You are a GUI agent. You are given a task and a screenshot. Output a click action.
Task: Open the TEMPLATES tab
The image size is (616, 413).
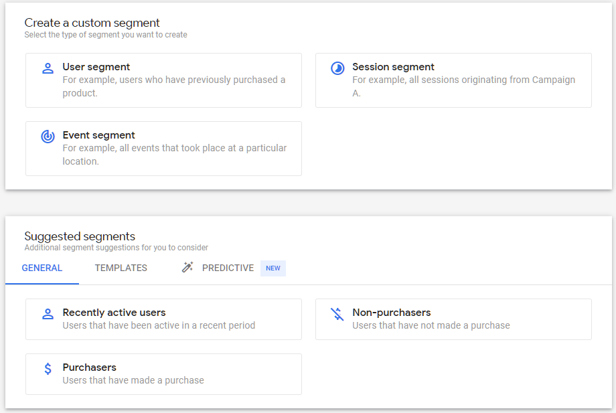[x=121, y=268]
